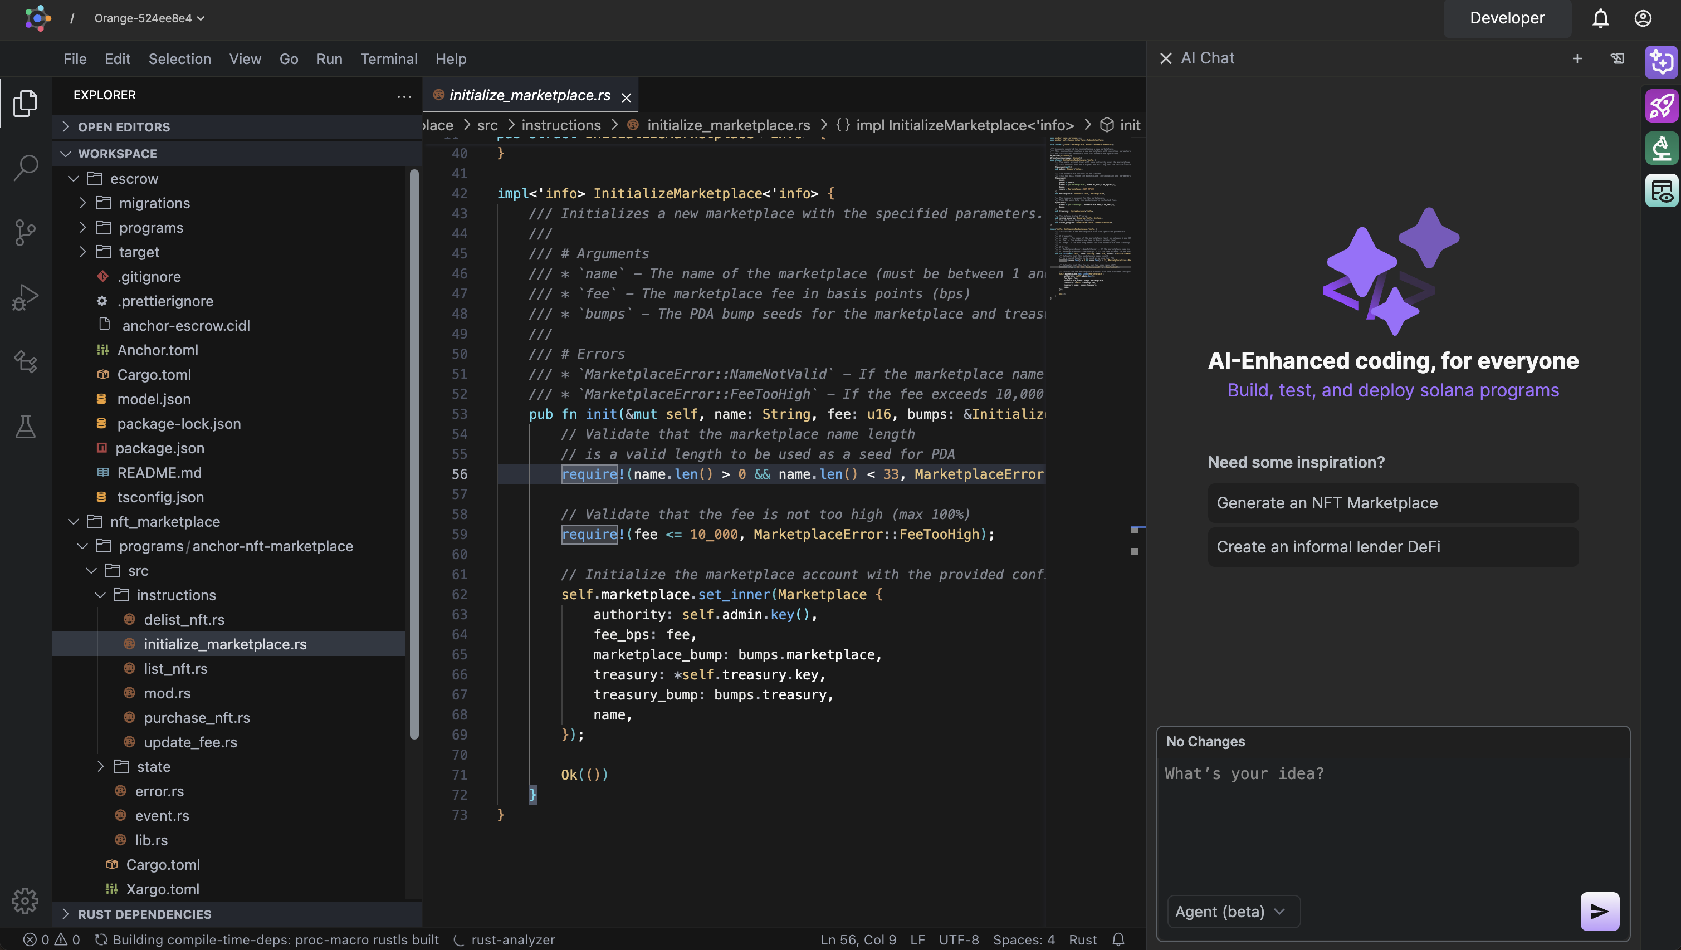The image size is (1681, 950).
Task: Click Create an informal lender DeFi
Action: pyautogui.click(x=1392, y=547)
